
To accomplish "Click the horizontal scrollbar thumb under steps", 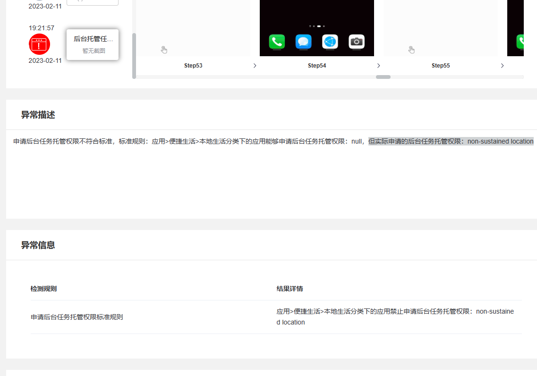I will [383, 77].
